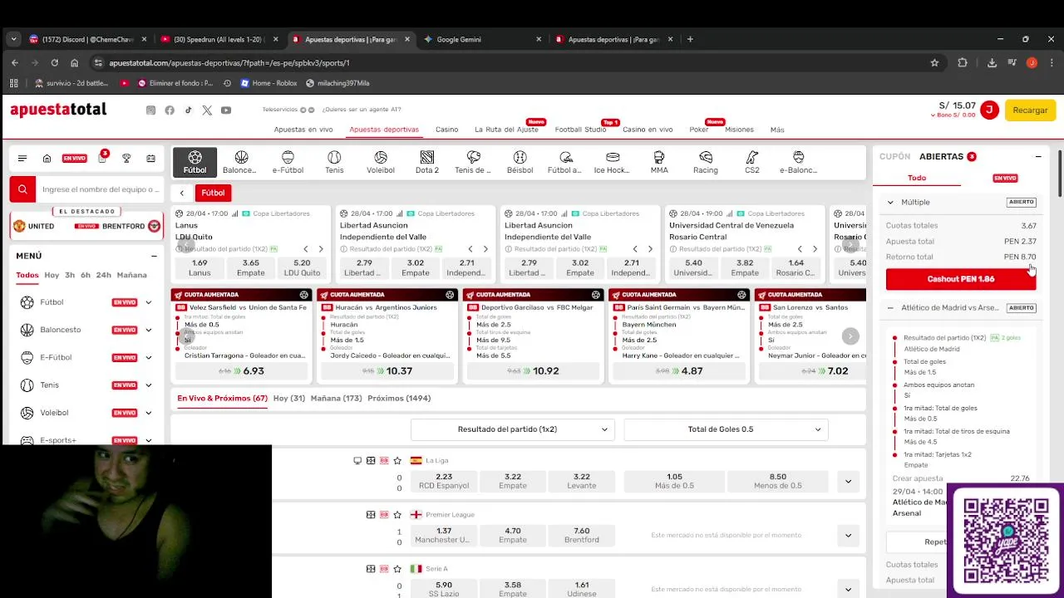Select the Ice Hockey sport icon
Viewport: 1064px width, 598px height.
(613, 162)
